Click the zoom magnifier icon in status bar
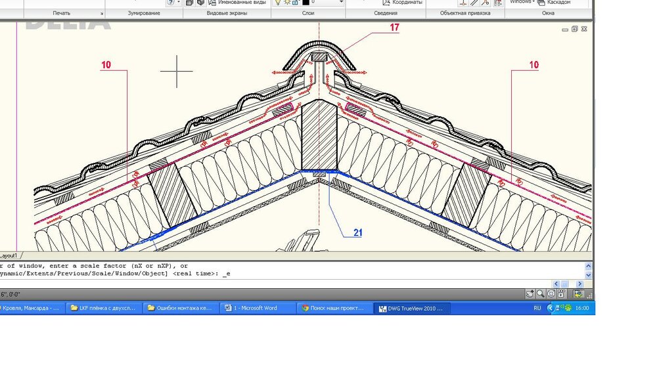The width and height of the screenshot is (657, 369). 540,294
